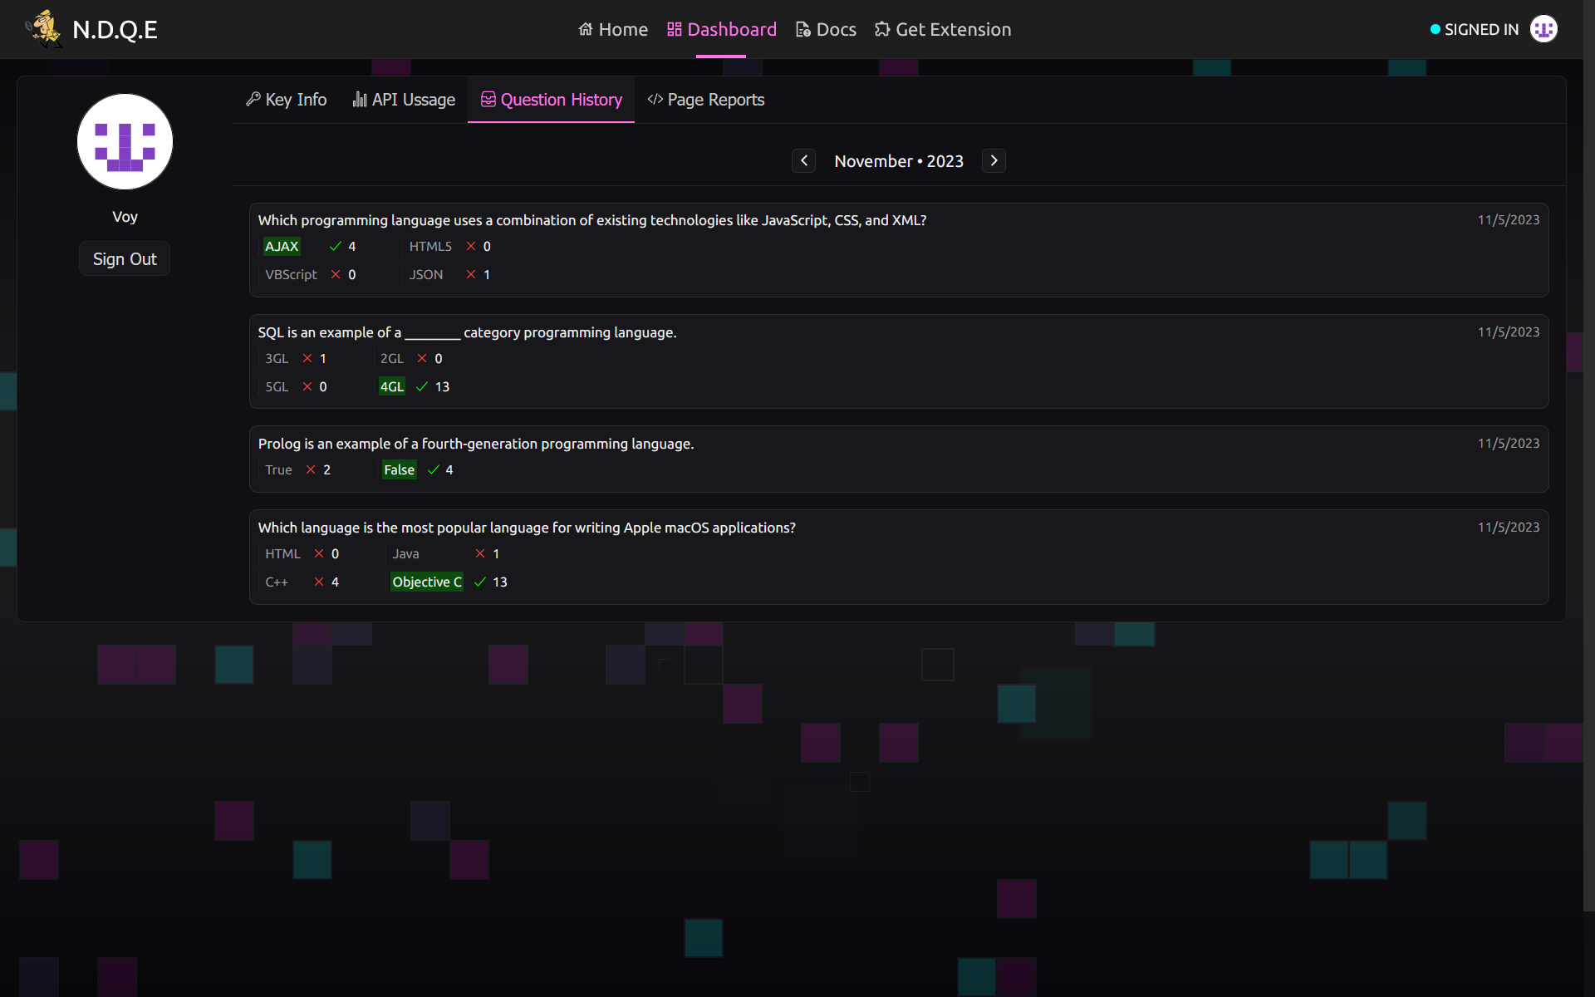Click the API Ussage bar chart icon
This screenshot has height=997, width=1595.
(360, 100)
